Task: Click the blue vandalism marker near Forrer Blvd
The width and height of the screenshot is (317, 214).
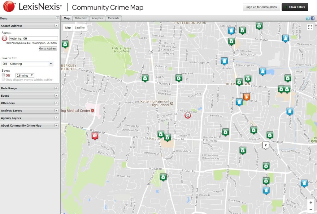Action: 285,38
